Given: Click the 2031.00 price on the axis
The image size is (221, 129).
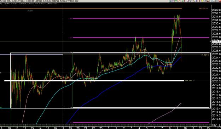Looking at the screenshot, I should click(216, 20).
